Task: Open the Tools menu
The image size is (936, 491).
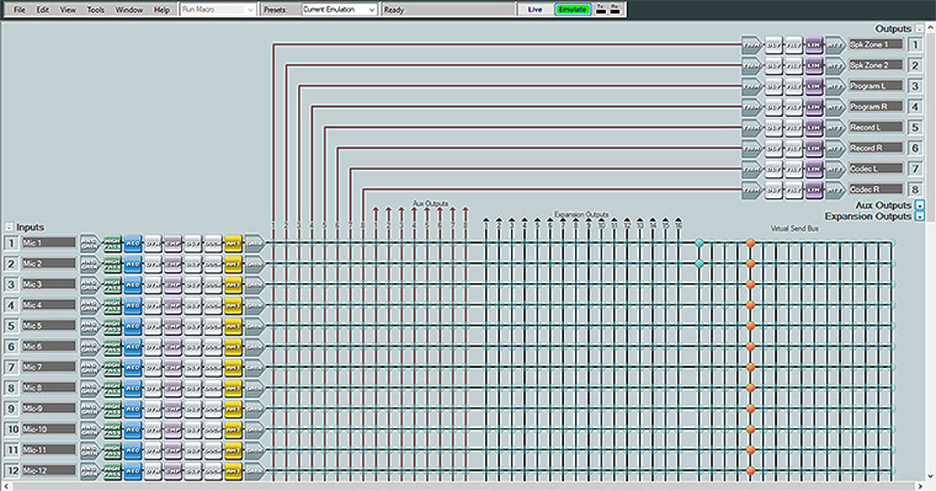Action: point(96,9)
